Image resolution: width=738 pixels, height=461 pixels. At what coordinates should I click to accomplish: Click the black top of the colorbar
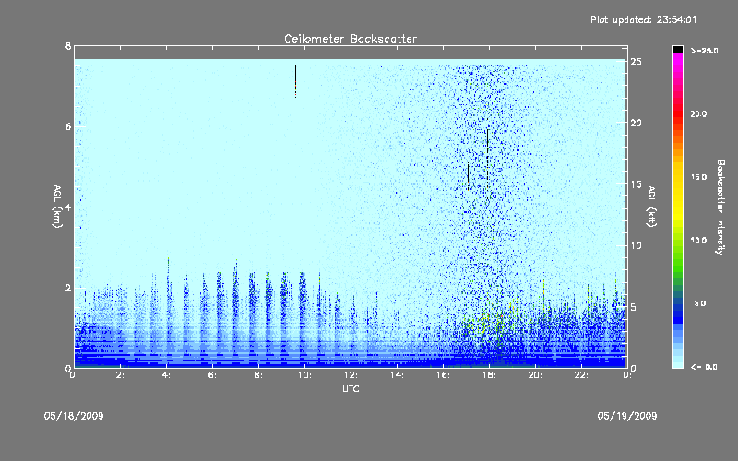pos(677,49)
